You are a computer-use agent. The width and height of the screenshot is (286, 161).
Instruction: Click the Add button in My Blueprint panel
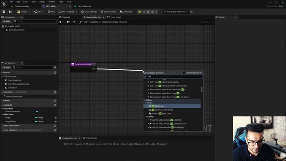pos(7,68)
